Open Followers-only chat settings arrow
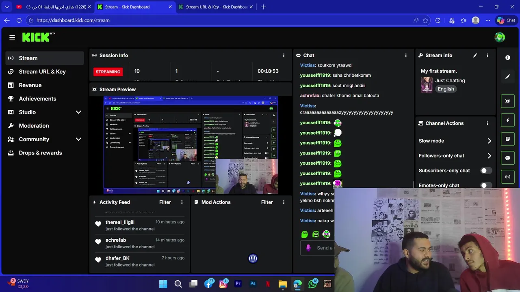The width and height of the screenshot is (520, 292). point(489,156)
